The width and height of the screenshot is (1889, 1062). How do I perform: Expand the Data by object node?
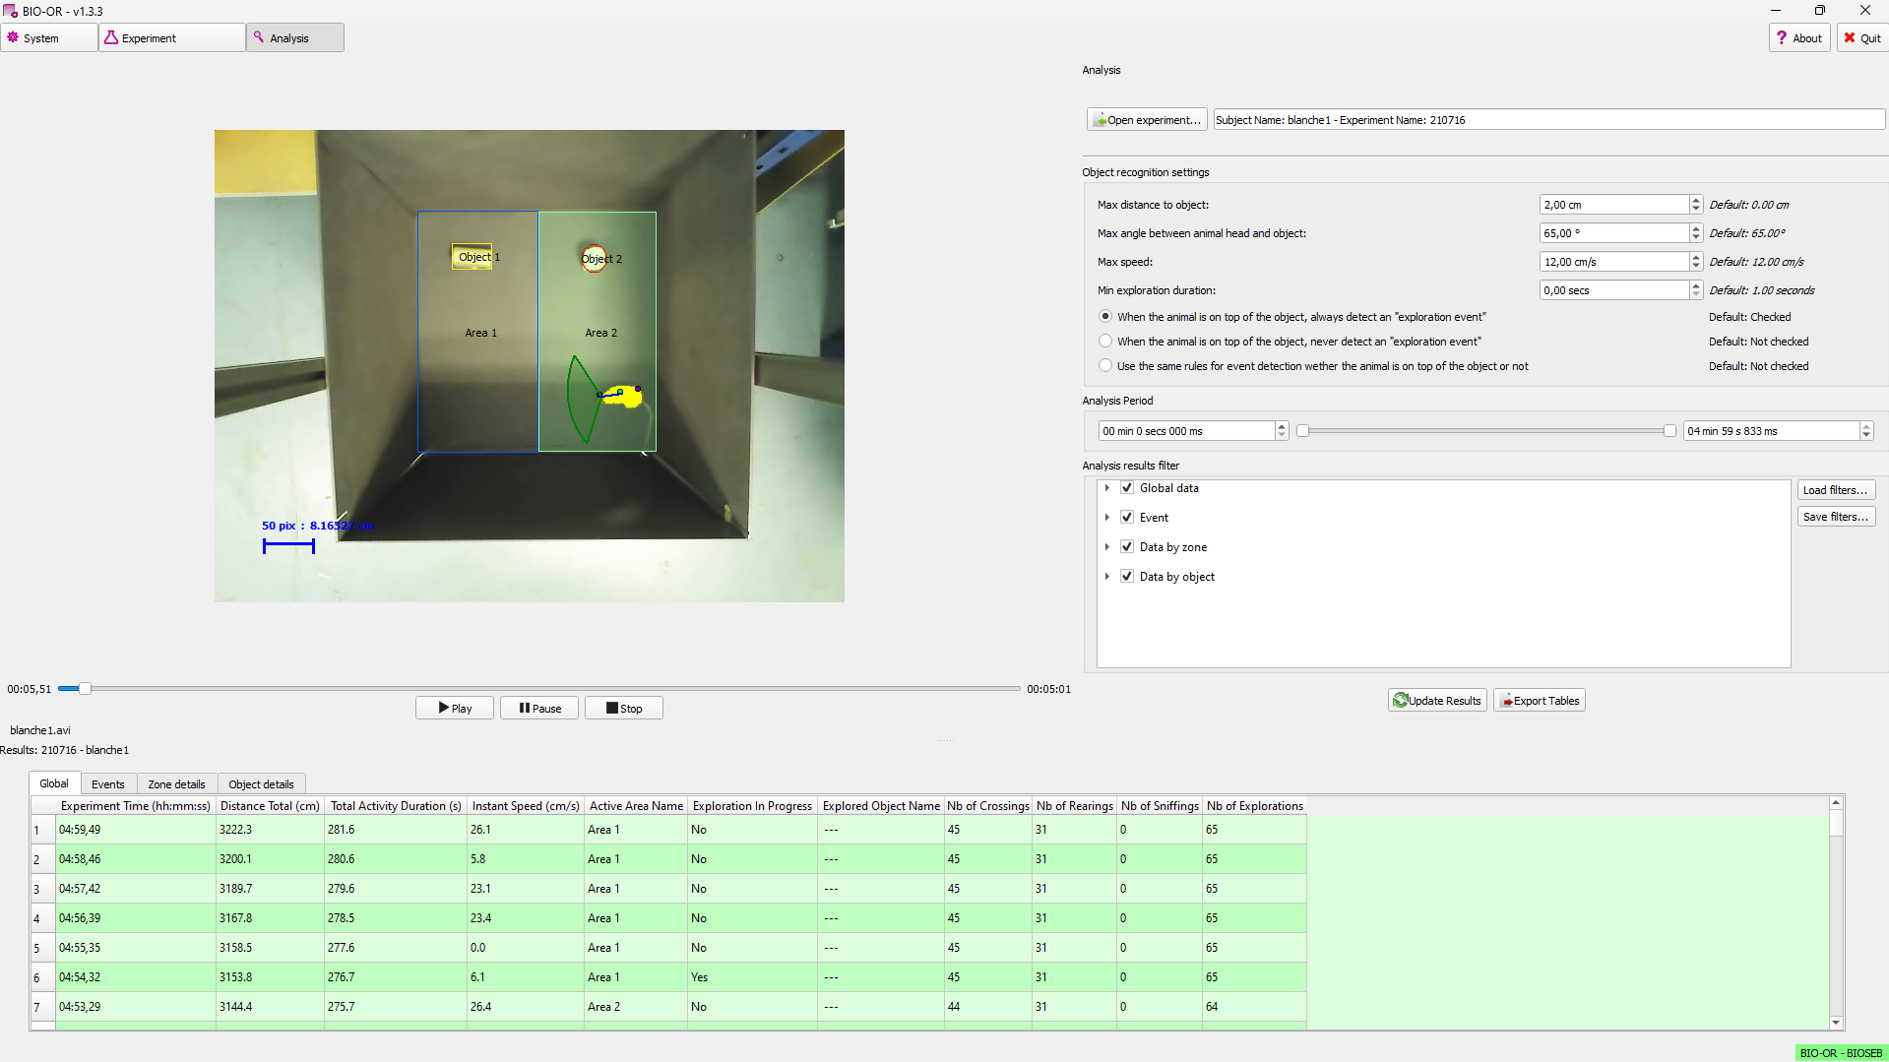click(1107, 577)
